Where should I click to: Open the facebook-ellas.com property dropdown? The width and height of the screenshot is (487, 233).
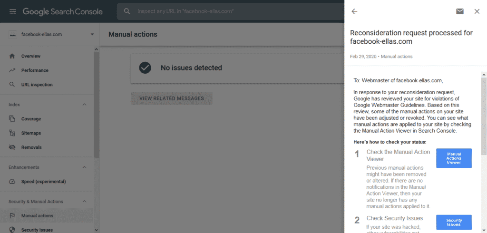92,34
